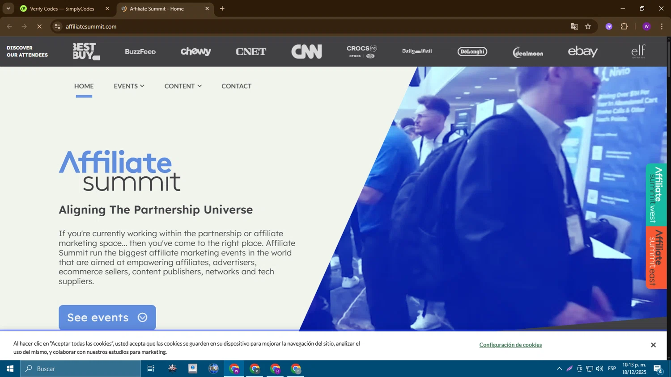Screen dimensions: 671x377
Task: Show hidden system tray icons chevron
Action: (x=559, y=369)
